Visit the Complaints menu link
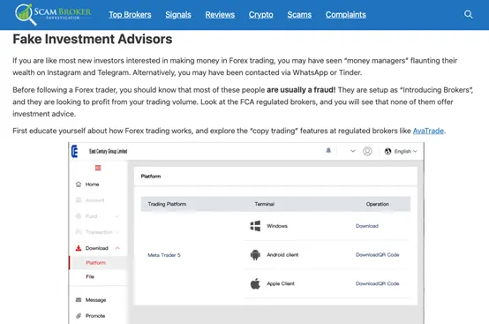This screenshot has height=324, width=489. 345,15
